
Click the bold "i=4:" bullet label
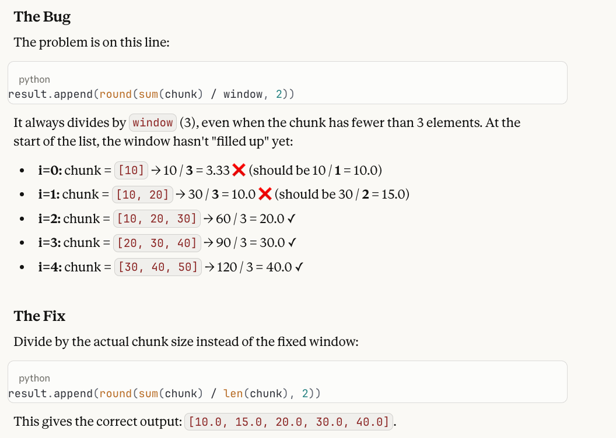click(50, 267)
